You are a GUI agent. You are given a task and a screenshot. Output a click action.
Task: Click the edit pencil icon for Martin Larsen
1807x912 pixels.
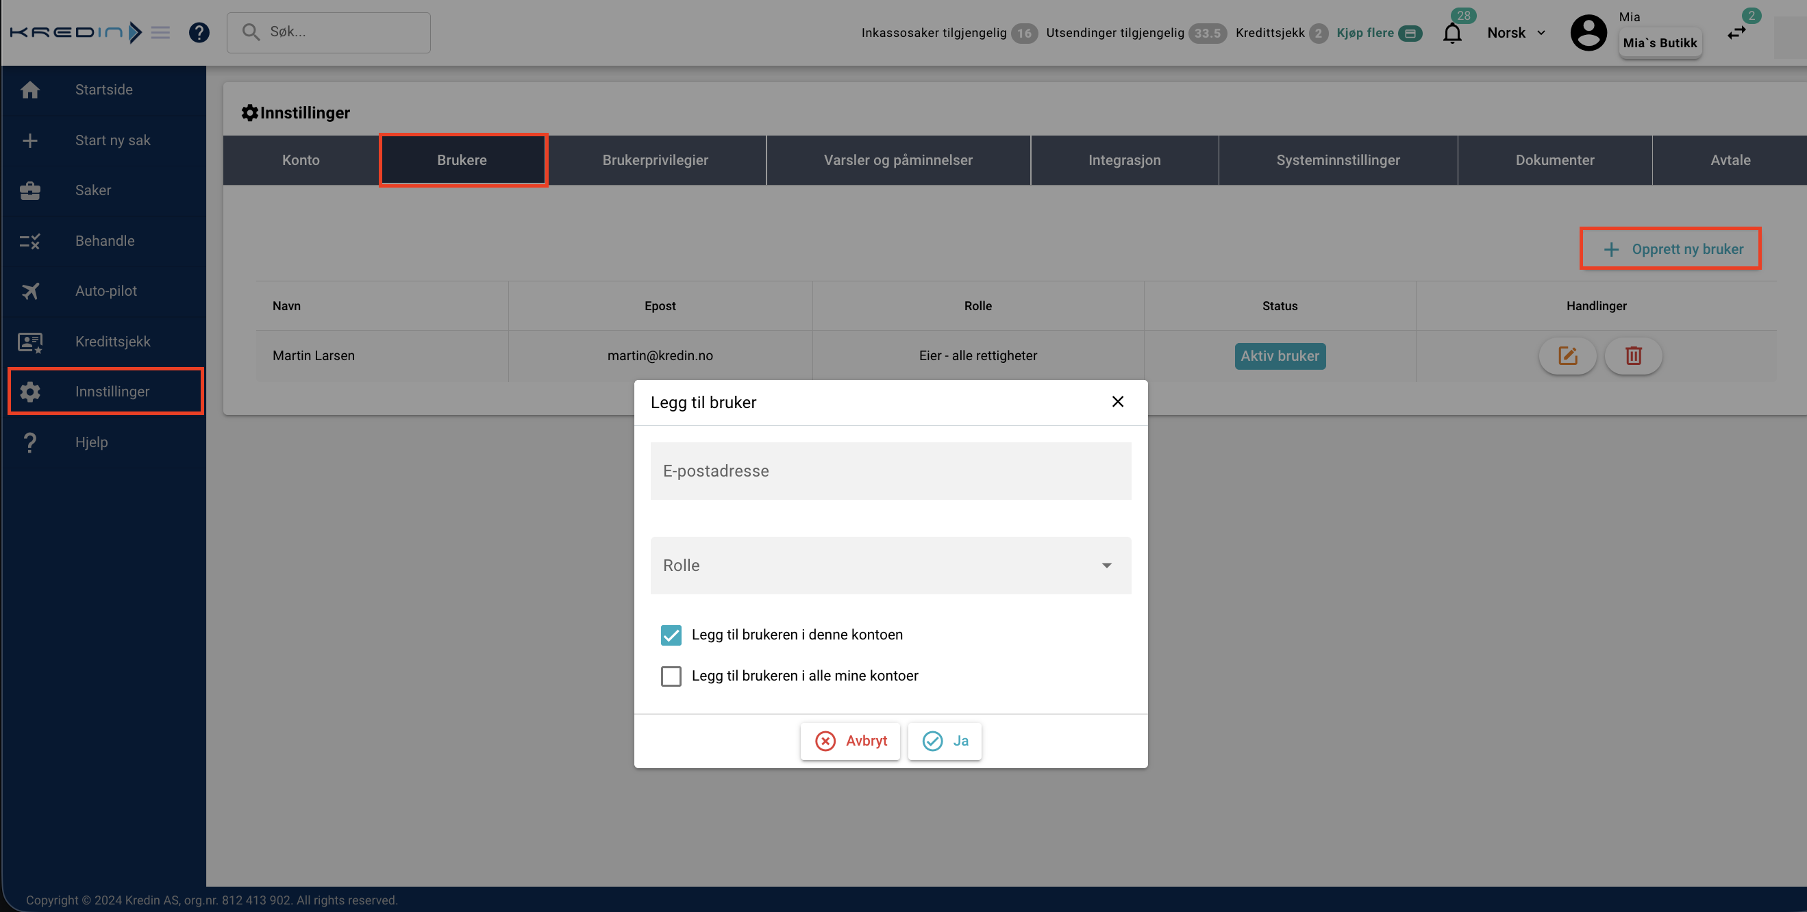pos(1567,356)
